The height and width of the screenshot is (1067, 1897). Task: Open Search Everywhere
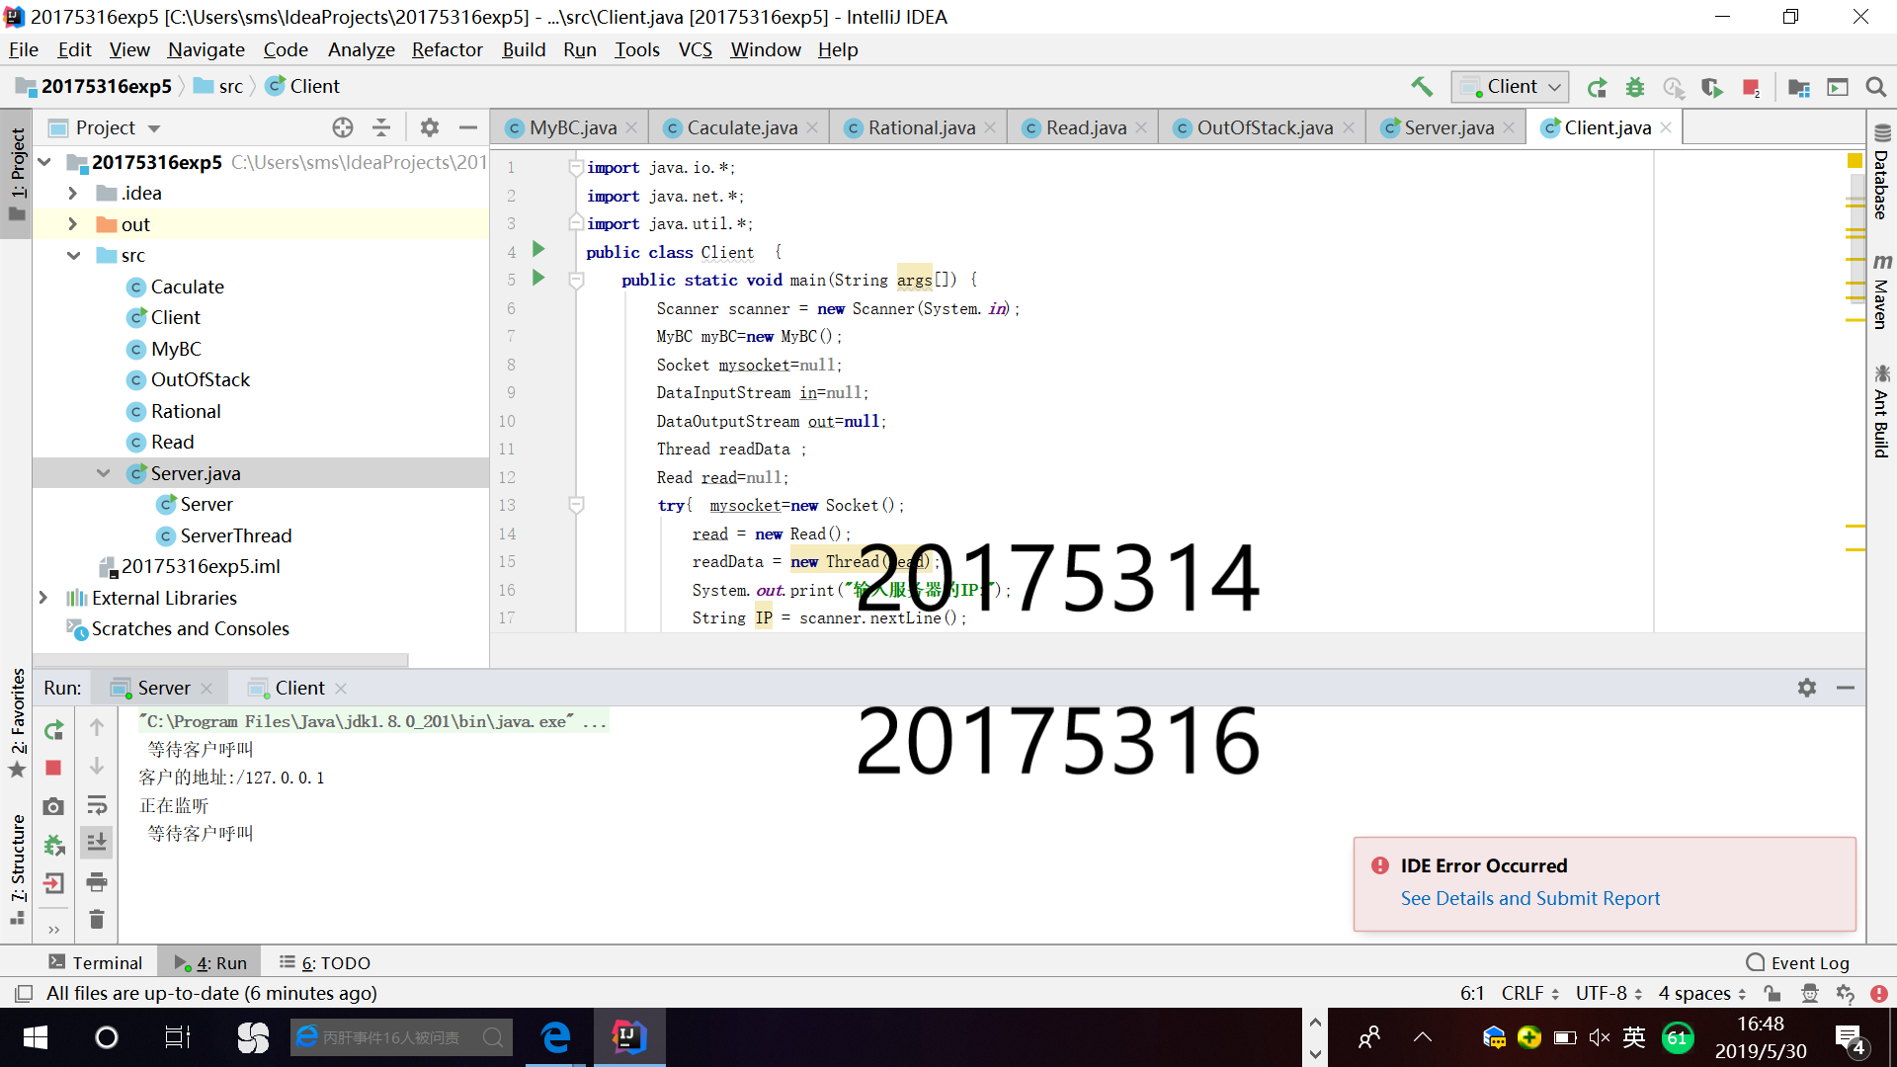pyautogui.click(x=1876, y=87)
